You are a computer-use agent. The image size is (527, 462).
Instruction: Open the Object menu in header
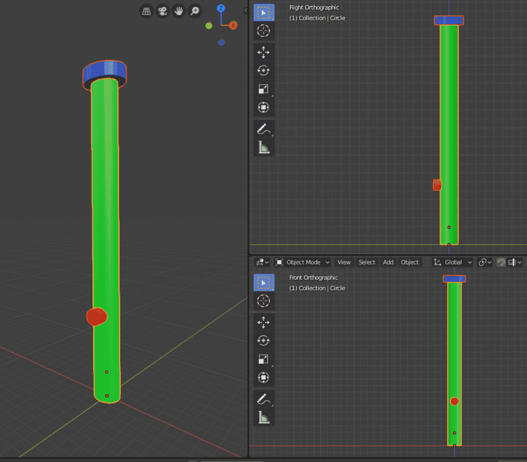410,262
